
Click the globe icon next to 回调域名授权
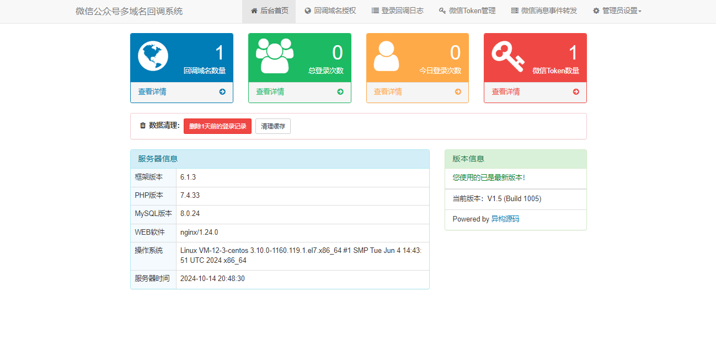click(308, 10)
